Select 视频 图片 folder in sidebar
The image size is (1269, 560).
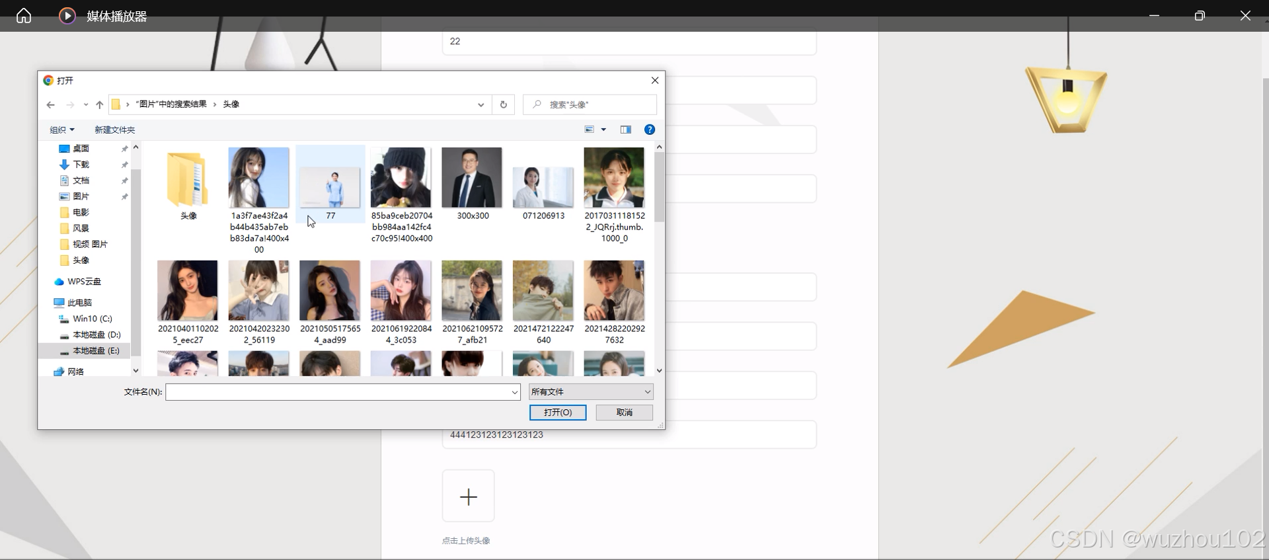pos(91,244)
